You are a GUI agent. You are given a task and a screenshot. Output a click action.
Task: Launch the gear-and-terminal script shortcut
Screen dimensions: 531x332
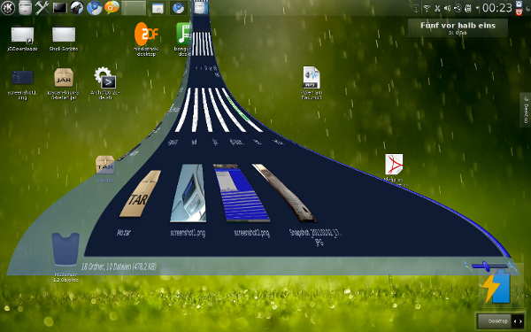[105, 83]
